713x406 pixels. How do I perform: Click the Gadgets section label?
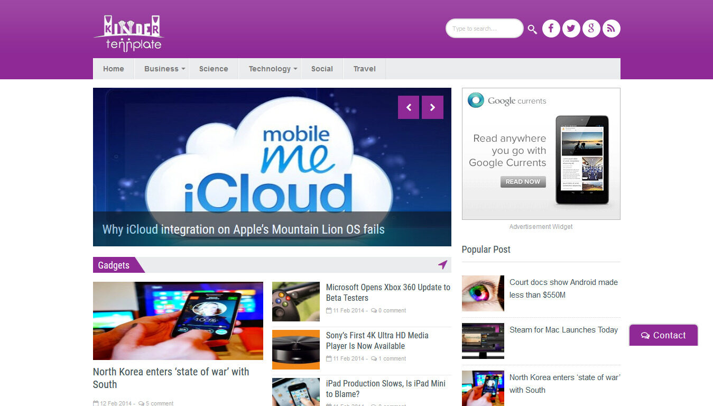click(114, 265)
